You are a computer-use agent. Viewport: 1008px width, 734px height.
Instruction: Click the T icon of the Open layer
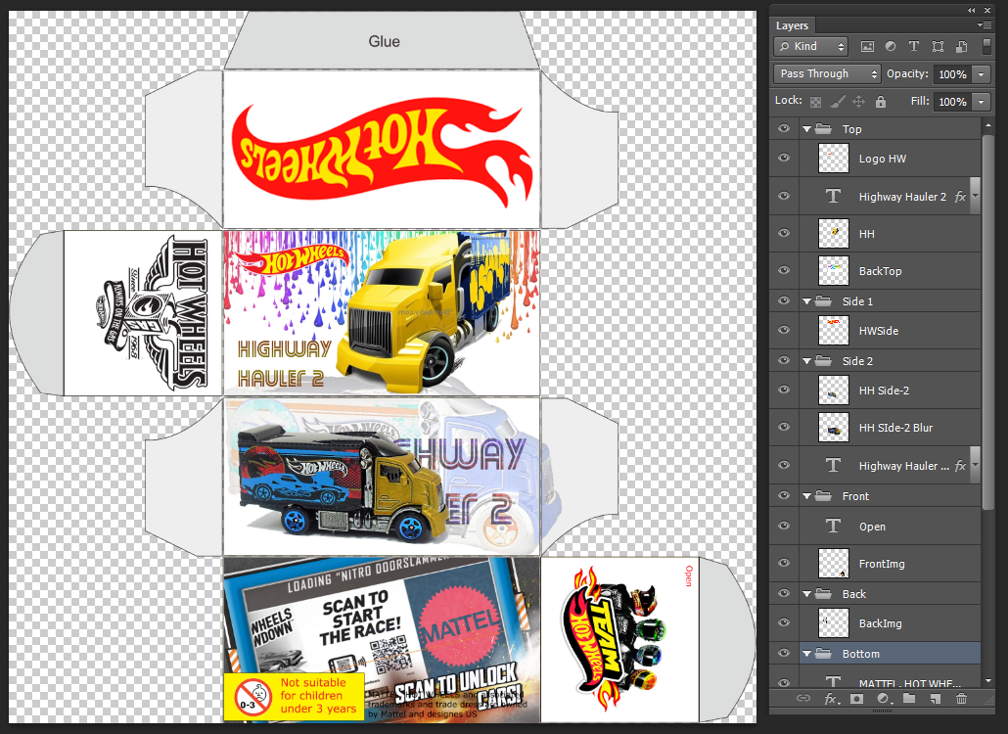(x=833, y=526)
